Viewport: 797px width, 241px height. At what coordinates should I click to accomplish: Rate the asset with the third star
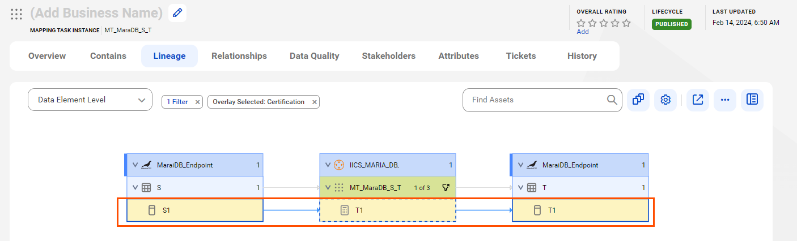coord(604,23)
